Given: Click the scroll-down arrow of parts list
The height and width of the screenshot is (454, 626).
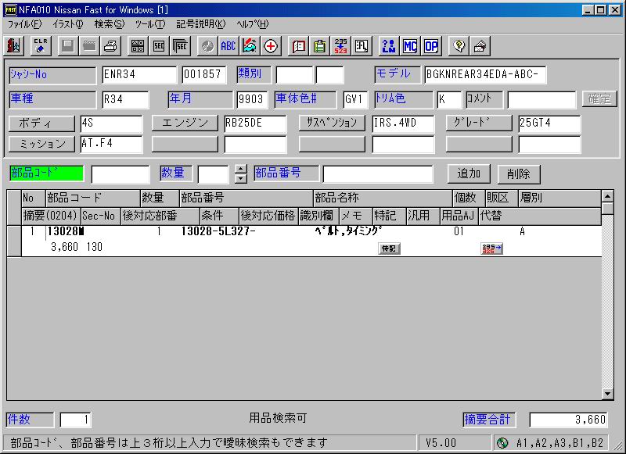Looking at the screenshot, I should [x=607, y=394].
